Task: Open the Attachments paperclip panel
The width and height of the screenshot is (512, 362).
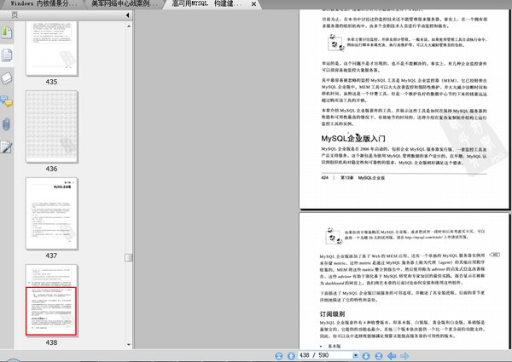Action: 7,124
